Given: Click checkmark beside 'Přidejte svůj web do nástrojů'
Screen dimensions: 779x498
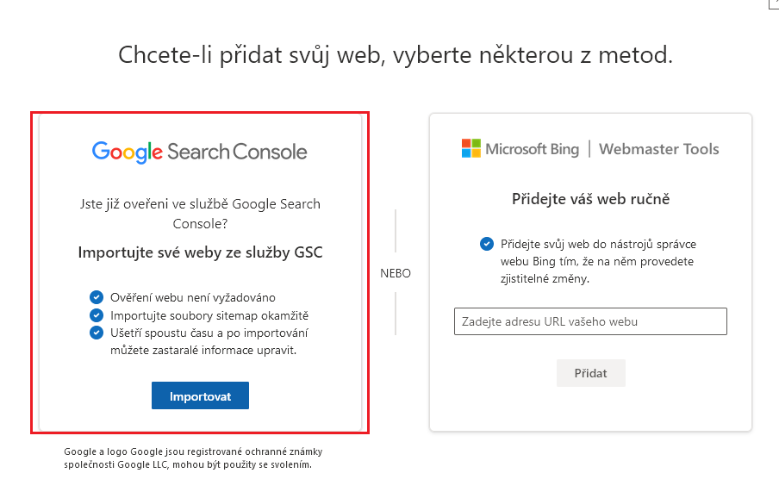Looking at the screenshot, I should (487, 244).
